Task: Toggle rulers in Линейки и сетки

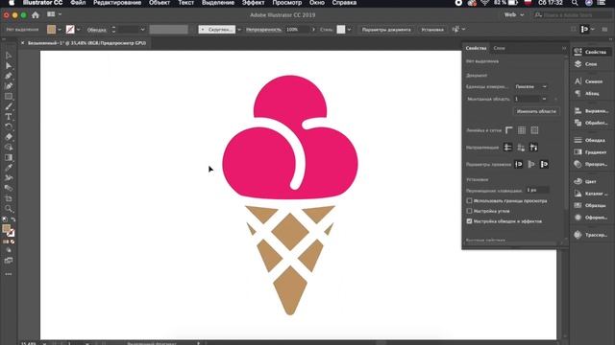Action: tap(508, 130)
